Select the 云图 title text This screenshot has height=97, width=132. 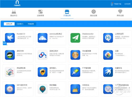tap(117, 51)
